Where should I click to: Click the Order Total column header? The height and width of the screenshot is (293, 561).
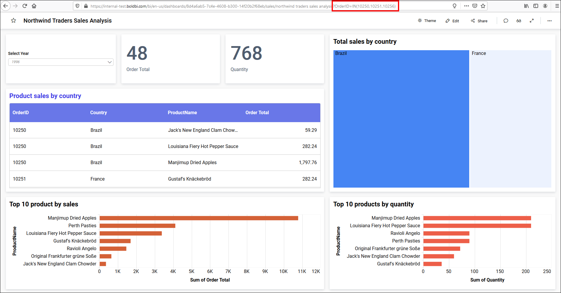point(257,113)
